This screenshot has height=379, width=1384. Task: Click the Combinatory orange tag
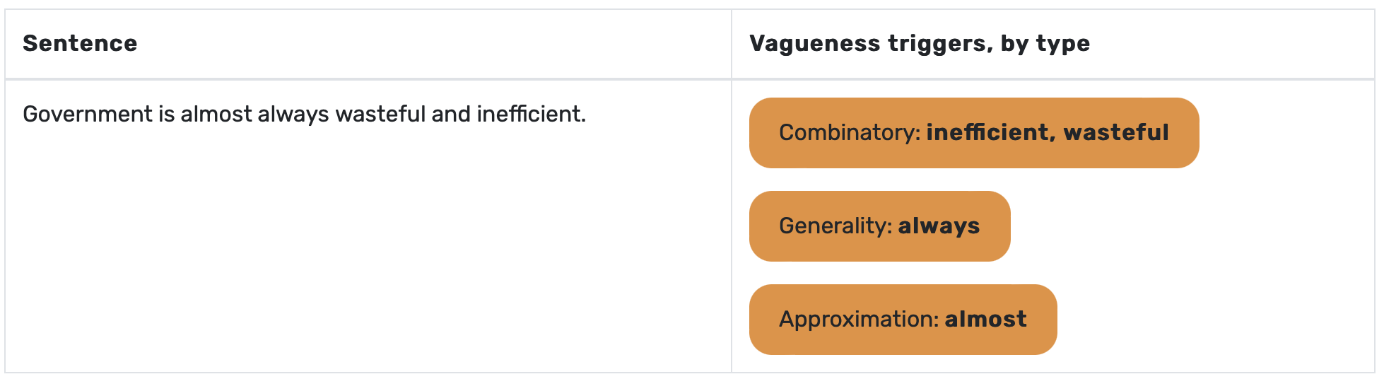tap(974, 133)
